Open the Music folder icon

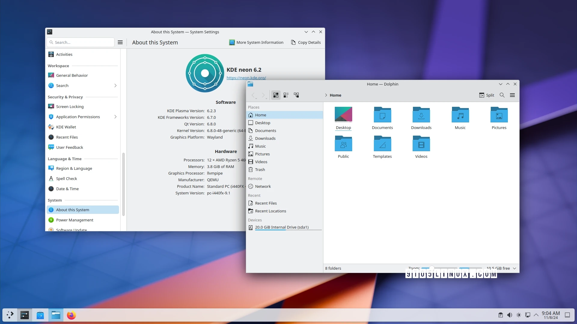(x=460, y=115)
